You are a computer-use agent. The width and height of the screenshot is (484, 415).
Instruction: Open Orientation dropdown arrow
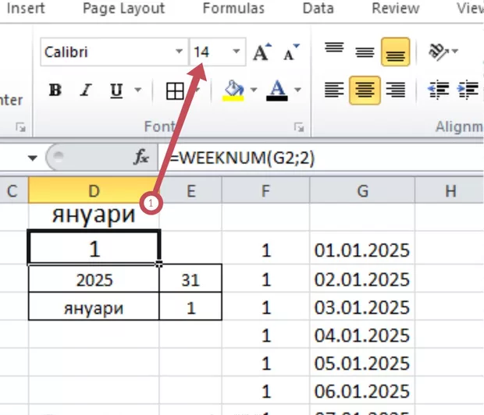pyautogui.click(x=454, y=51)
